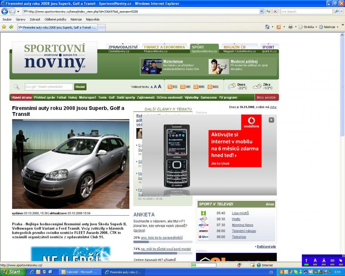Click the new blank tab button
The image size is (345, 276).
coord(101,27)
